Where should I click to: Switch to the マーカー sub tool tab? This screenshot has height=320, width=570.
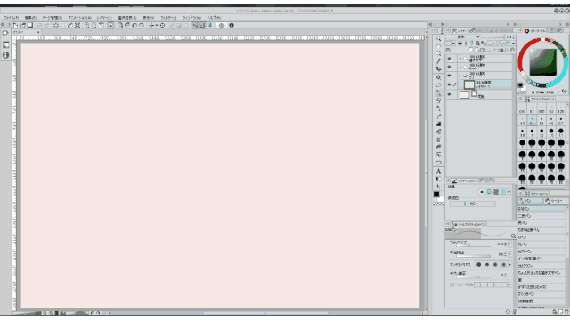point(556,201)
